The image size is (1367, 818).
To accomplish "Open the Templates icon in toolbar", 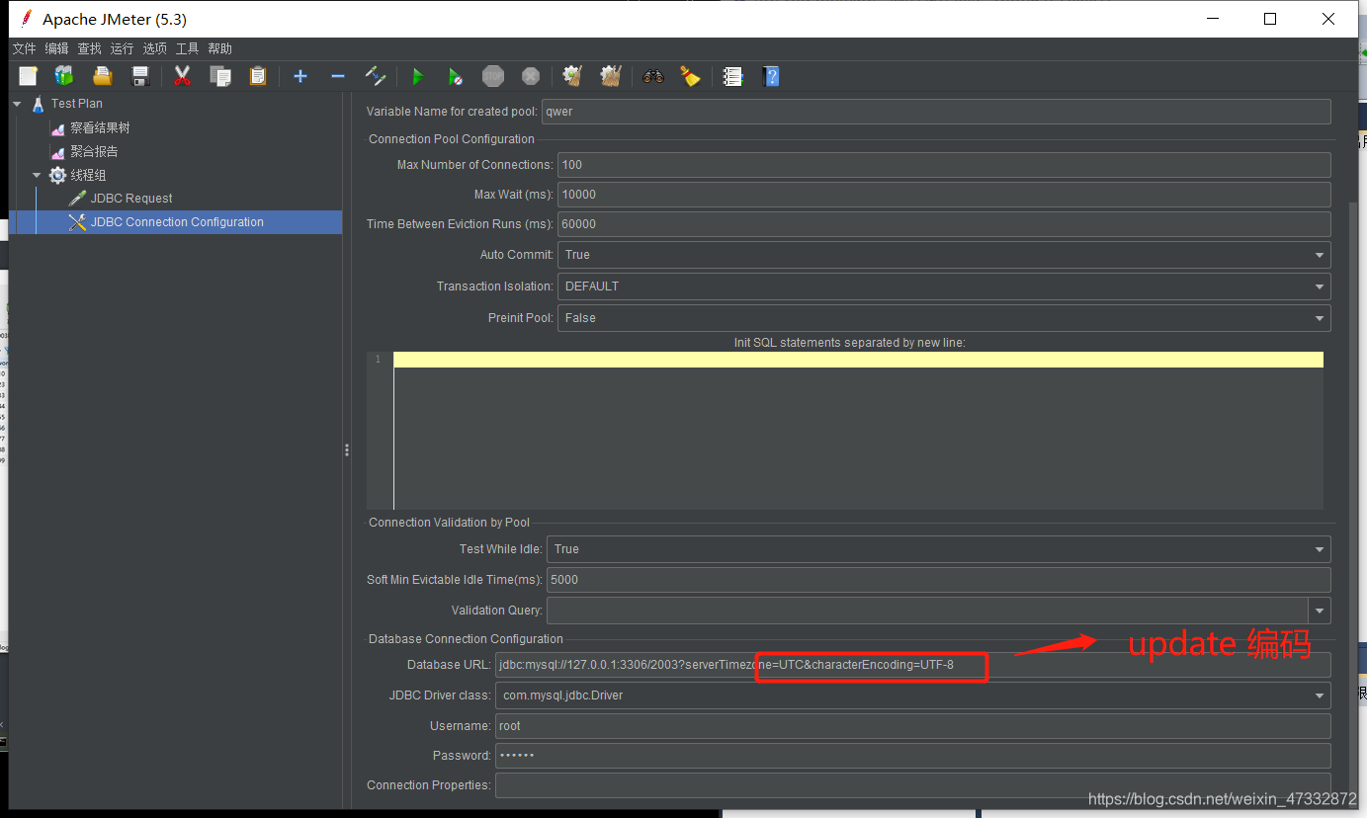I will (64, 76).
